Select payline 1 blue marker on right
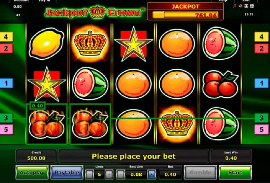The image size is (270, 183). [x=261, y=83]
